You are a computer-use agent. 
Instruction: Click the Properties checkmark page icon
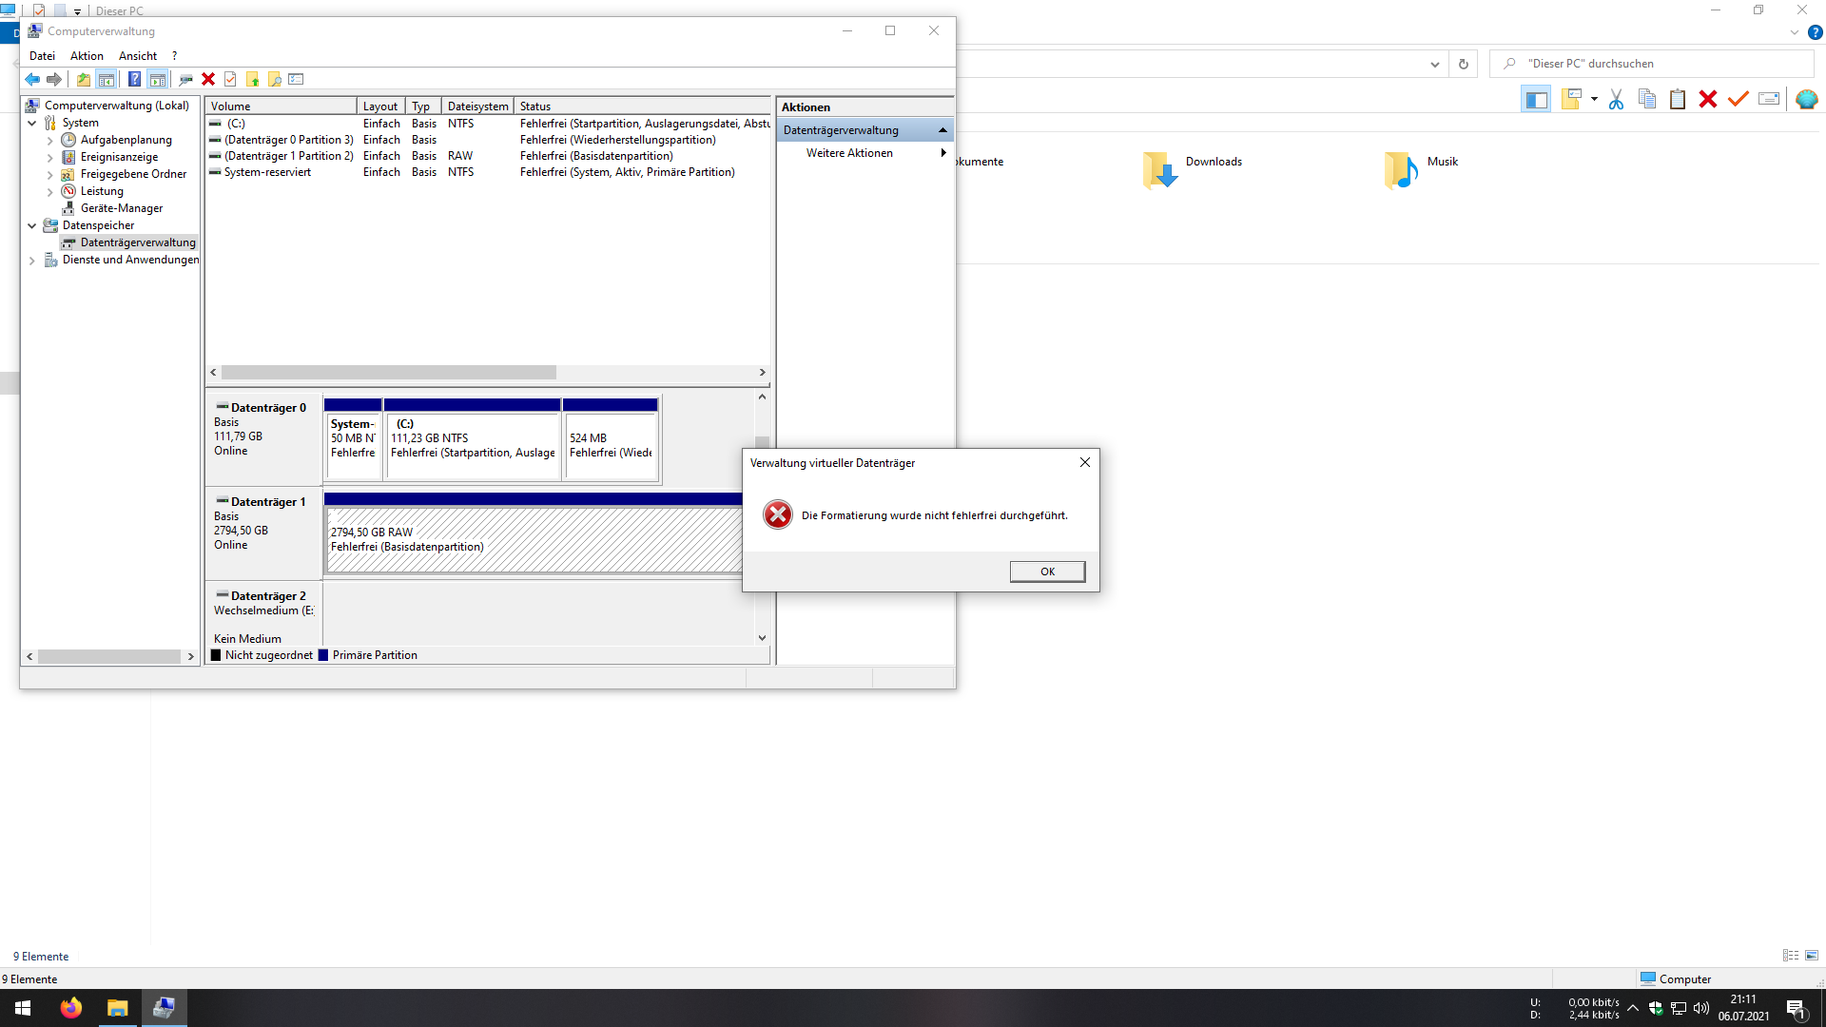pyautogui.click(x=230, y=79)
